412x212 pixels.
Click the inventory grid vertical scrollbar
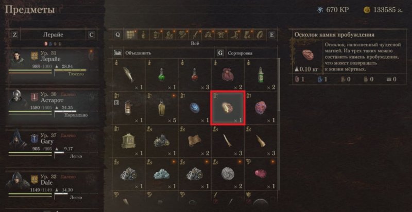click(x=279, y=84)
